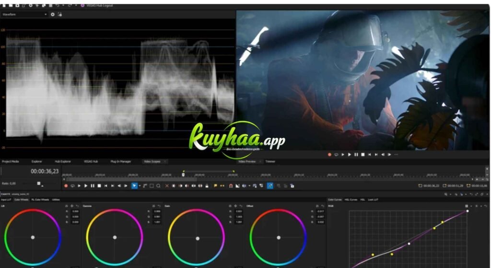Select the Normal Edit tool

134,186
